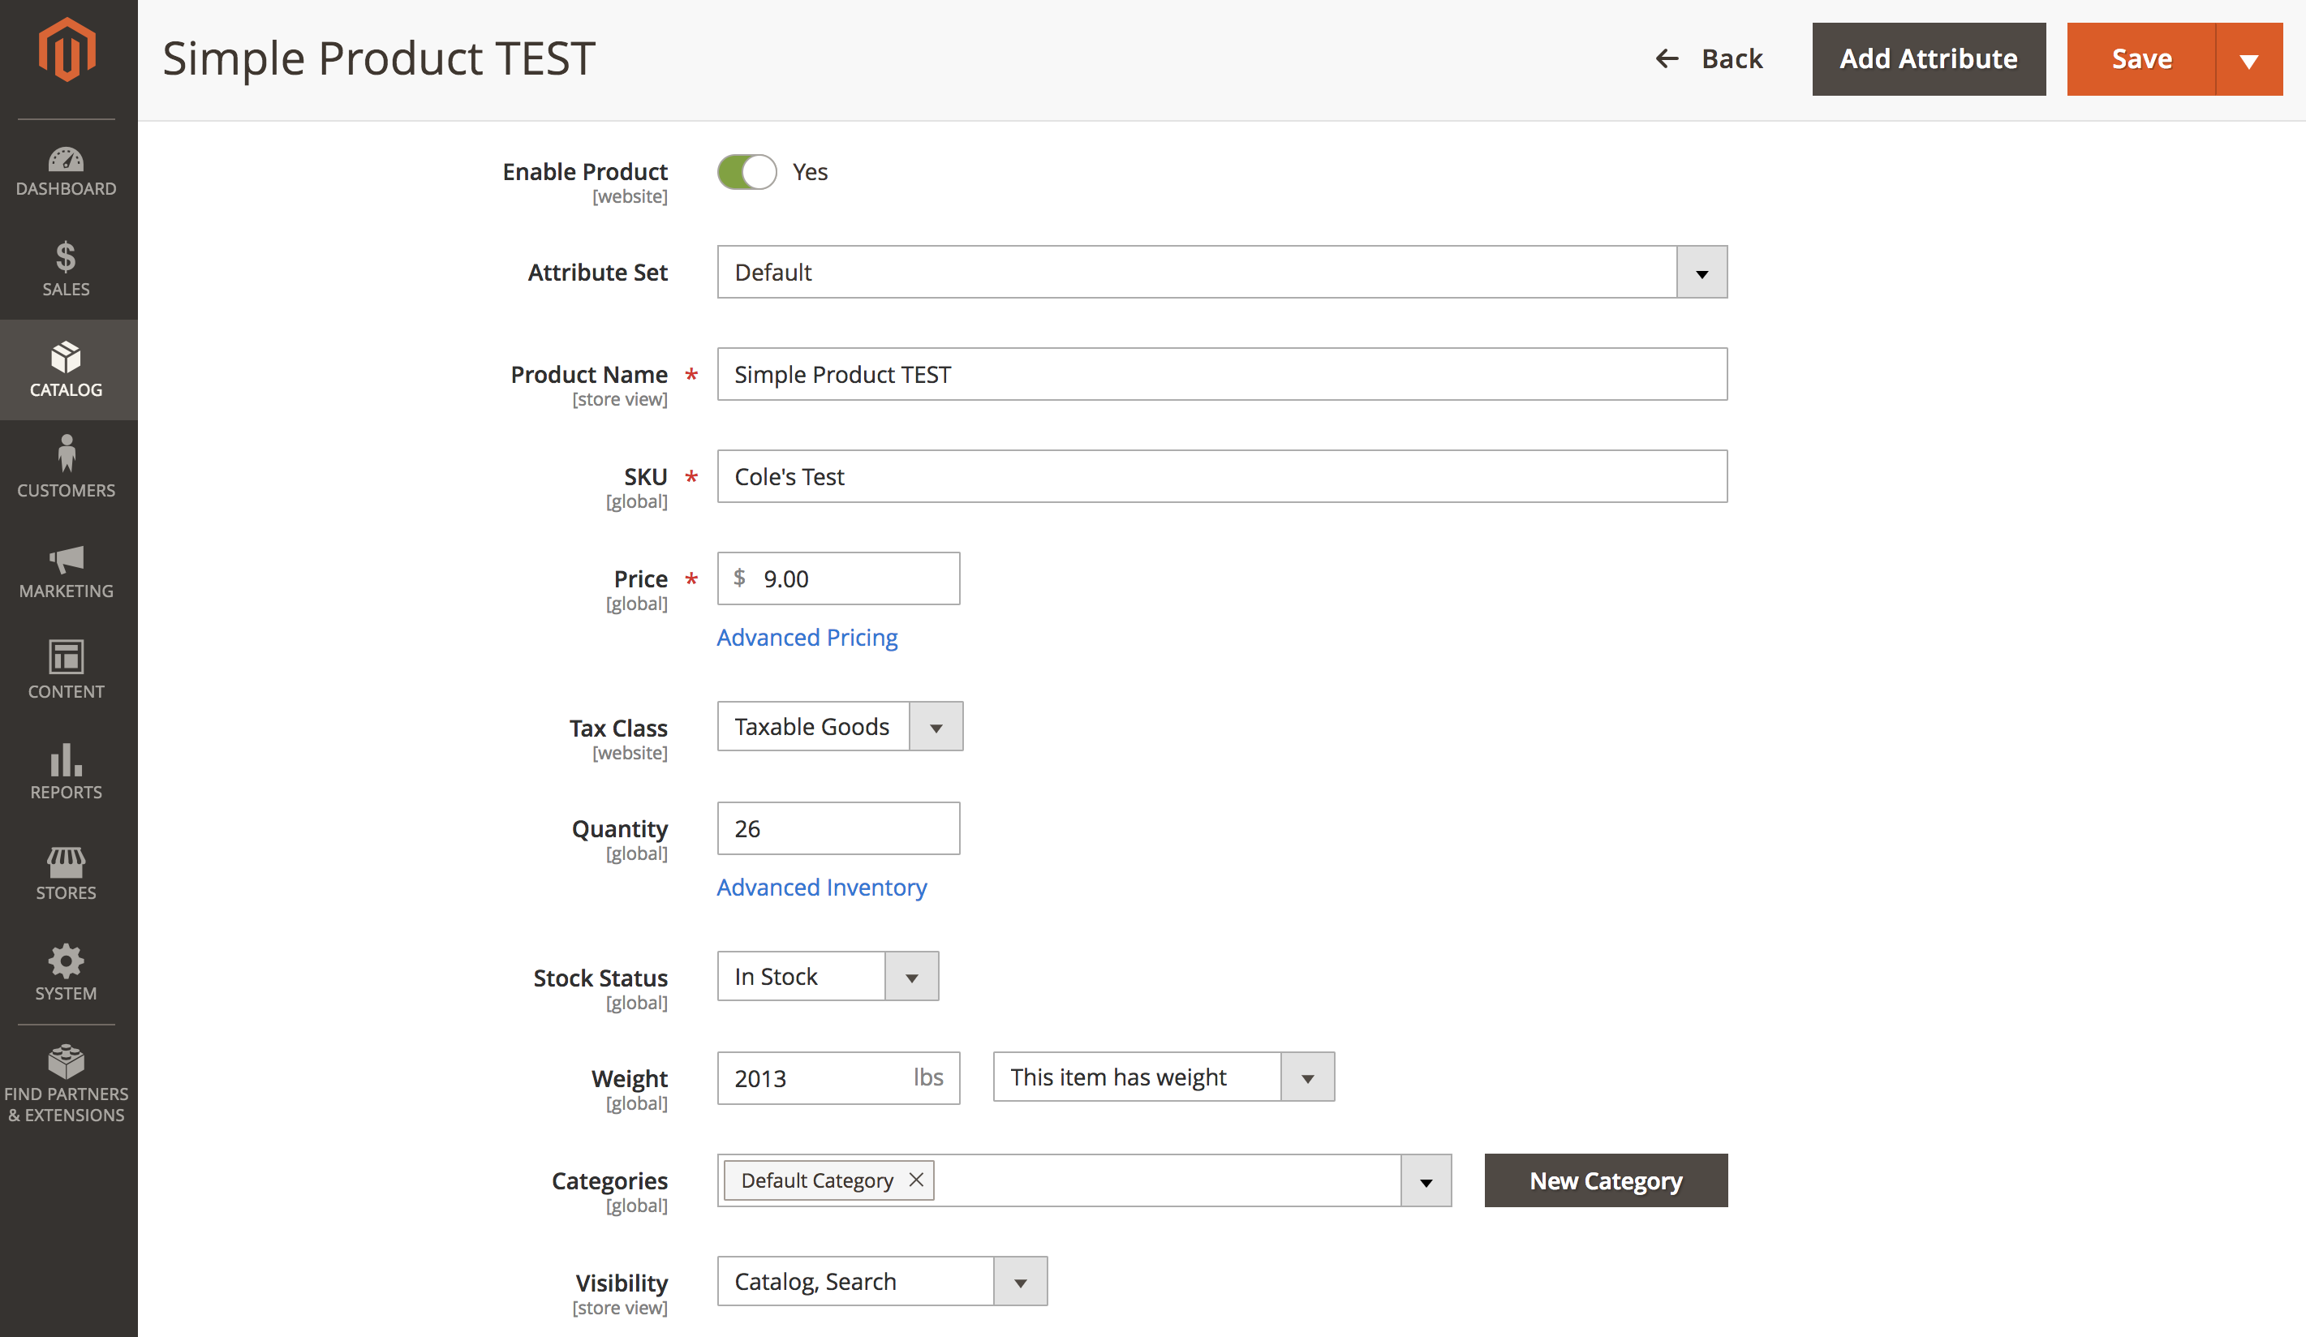This screenshot has height=1337, width=2306.
Task: Click Advanced Inventory link
Action: [x=821, y=885]
